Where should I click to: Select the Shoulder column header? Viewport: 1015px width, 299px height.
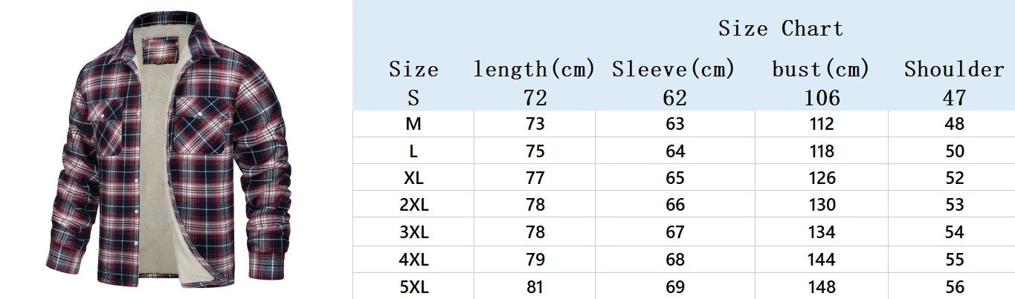click(954, 70)
